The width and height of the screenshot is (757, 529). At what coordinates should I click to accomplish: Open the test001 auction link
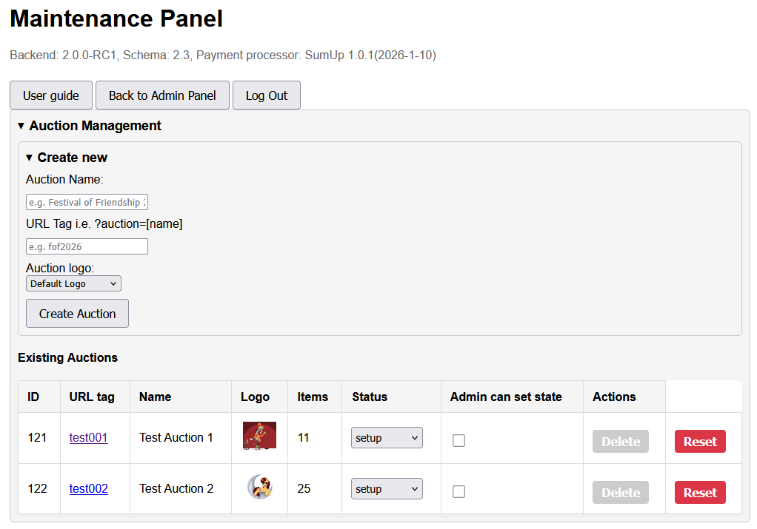pyautogui.click(x=88, y=437)
